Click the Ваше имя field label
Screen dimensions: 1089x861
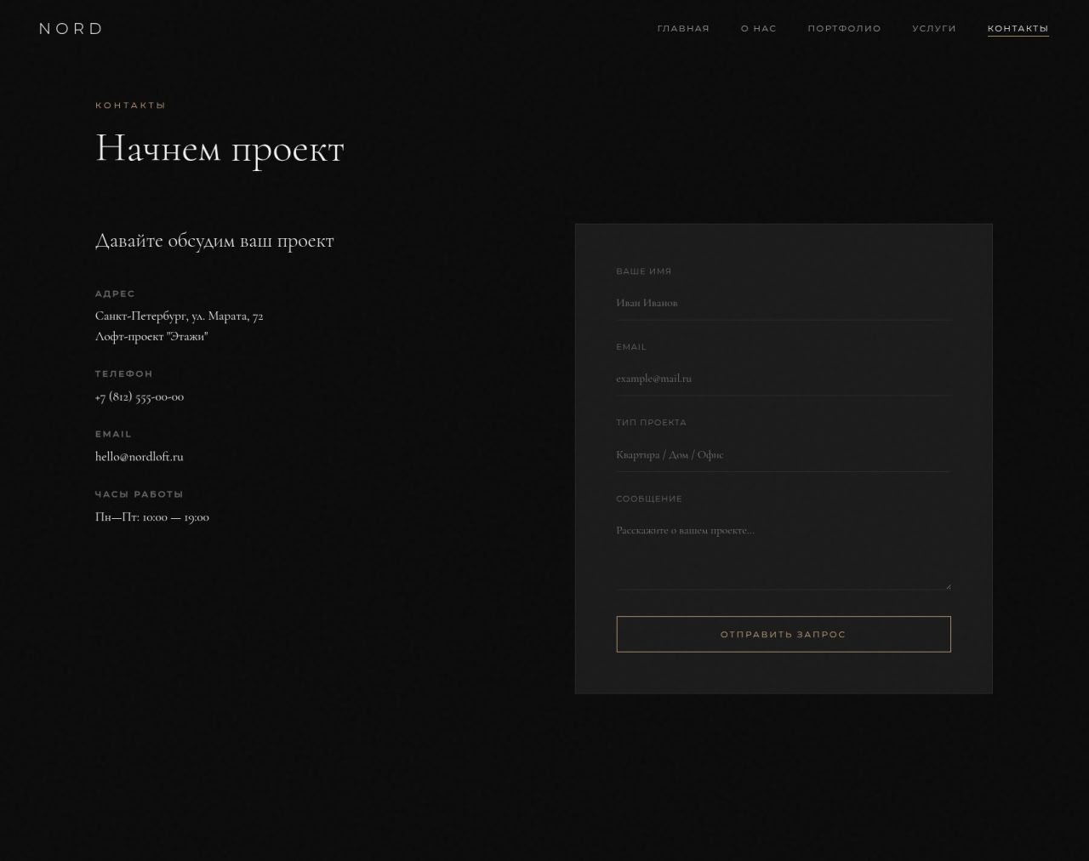coord(643,271)
